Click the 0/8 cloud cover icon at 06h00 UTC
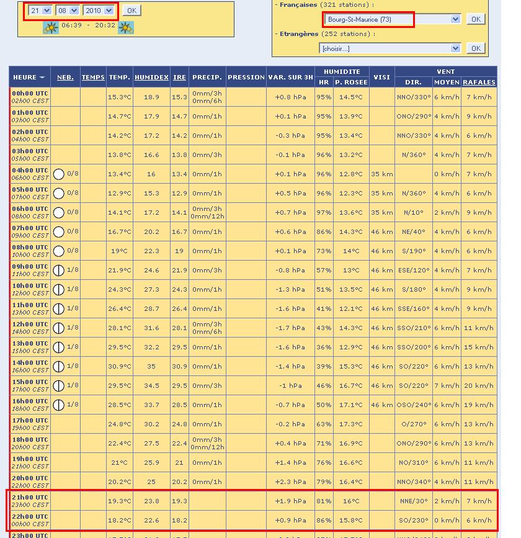521x538 pixels. pyautogui.click(x=59, y=213)
